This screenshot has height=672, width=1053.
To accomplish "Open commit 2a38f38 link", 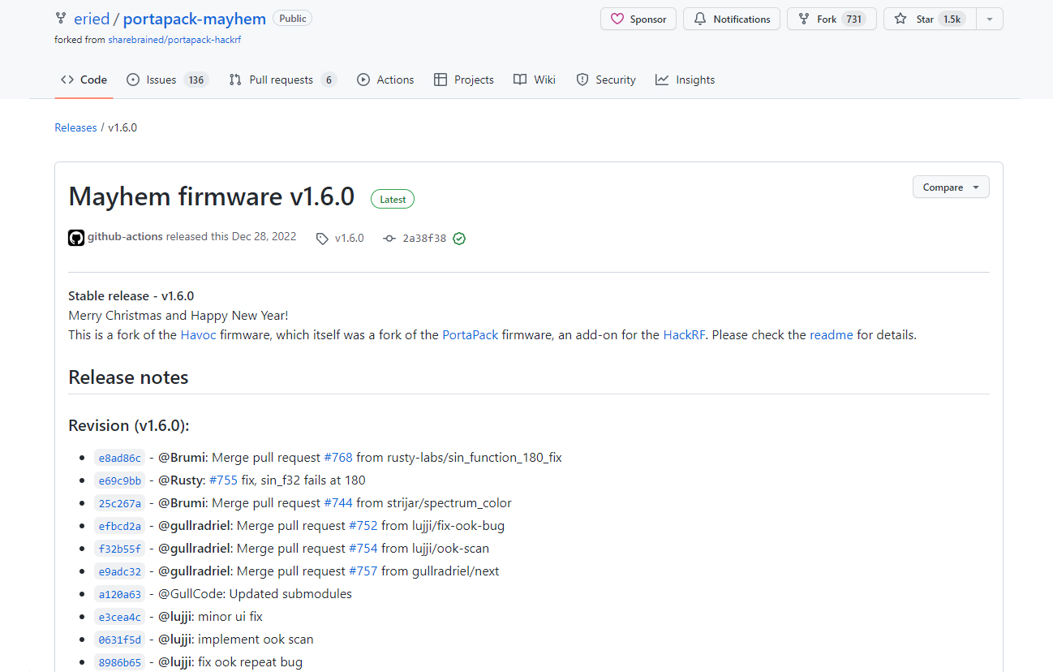I will click(424, 239).
